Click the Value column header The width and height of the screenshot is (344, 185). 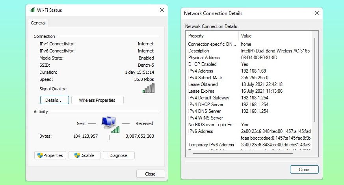(x=246, y=36)
